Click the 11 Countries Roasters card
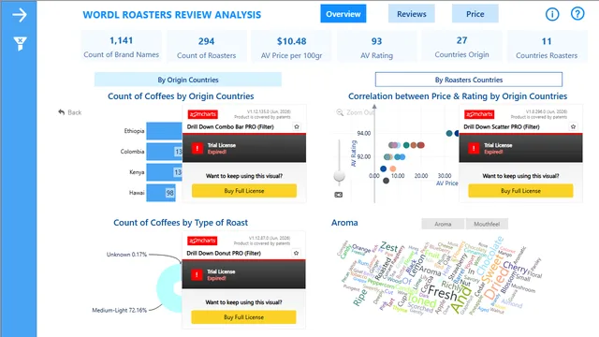 pyautogui.click(x=547, y=46)
